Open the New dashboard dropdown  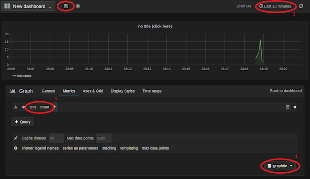[x=28, y=6]
